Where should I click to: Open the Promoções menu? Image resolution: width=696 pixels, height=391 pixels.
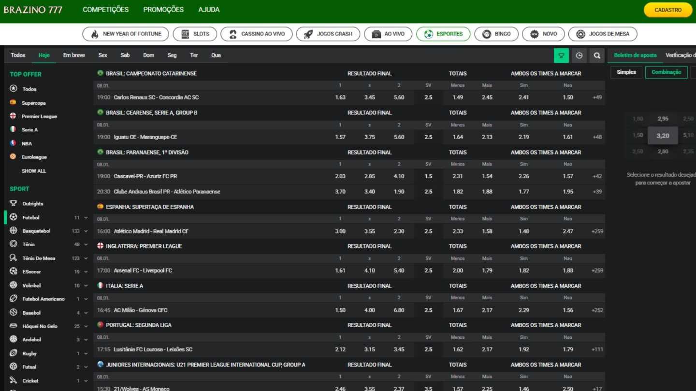163,10
